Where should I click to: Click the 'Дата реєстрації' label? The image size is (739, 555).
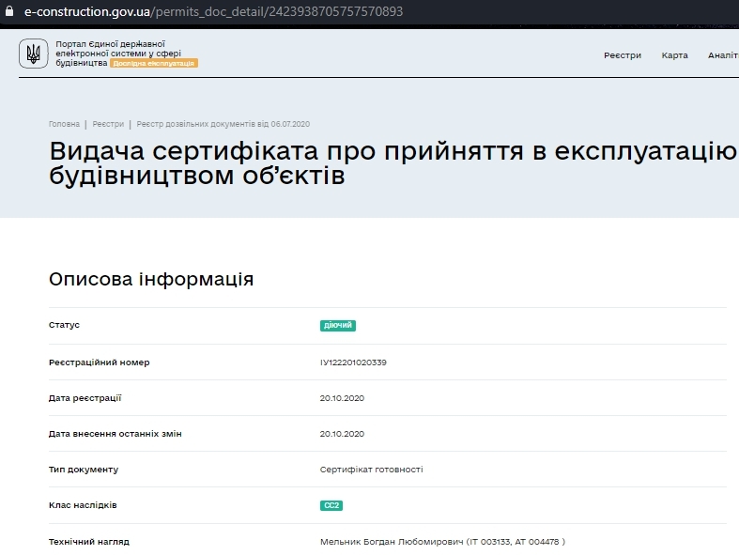click(85, 398)
